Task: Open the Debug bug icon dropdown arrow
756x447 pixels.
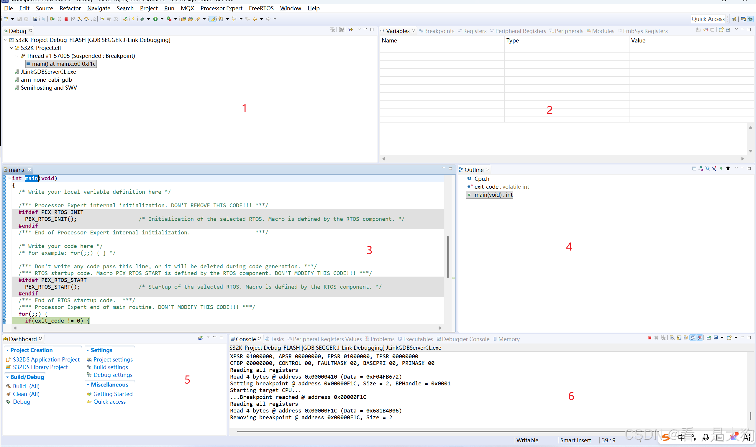Action: (149, 19)
